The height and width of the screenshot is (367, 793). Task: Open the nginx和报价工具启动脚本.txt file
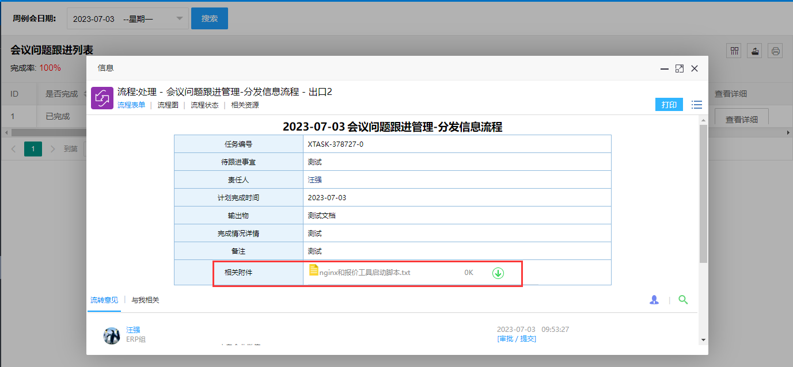click(x=365, y=273)
